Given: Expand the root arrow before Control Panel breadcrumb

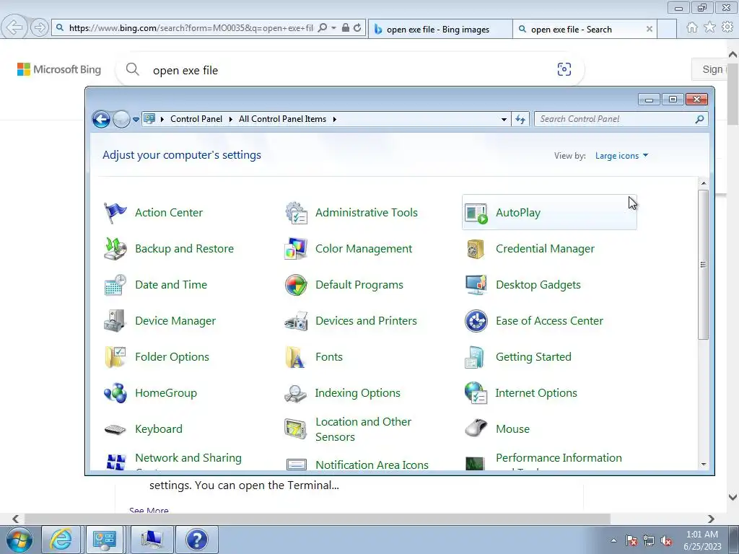Looking at the screenshot, I should tap(162, 119).
